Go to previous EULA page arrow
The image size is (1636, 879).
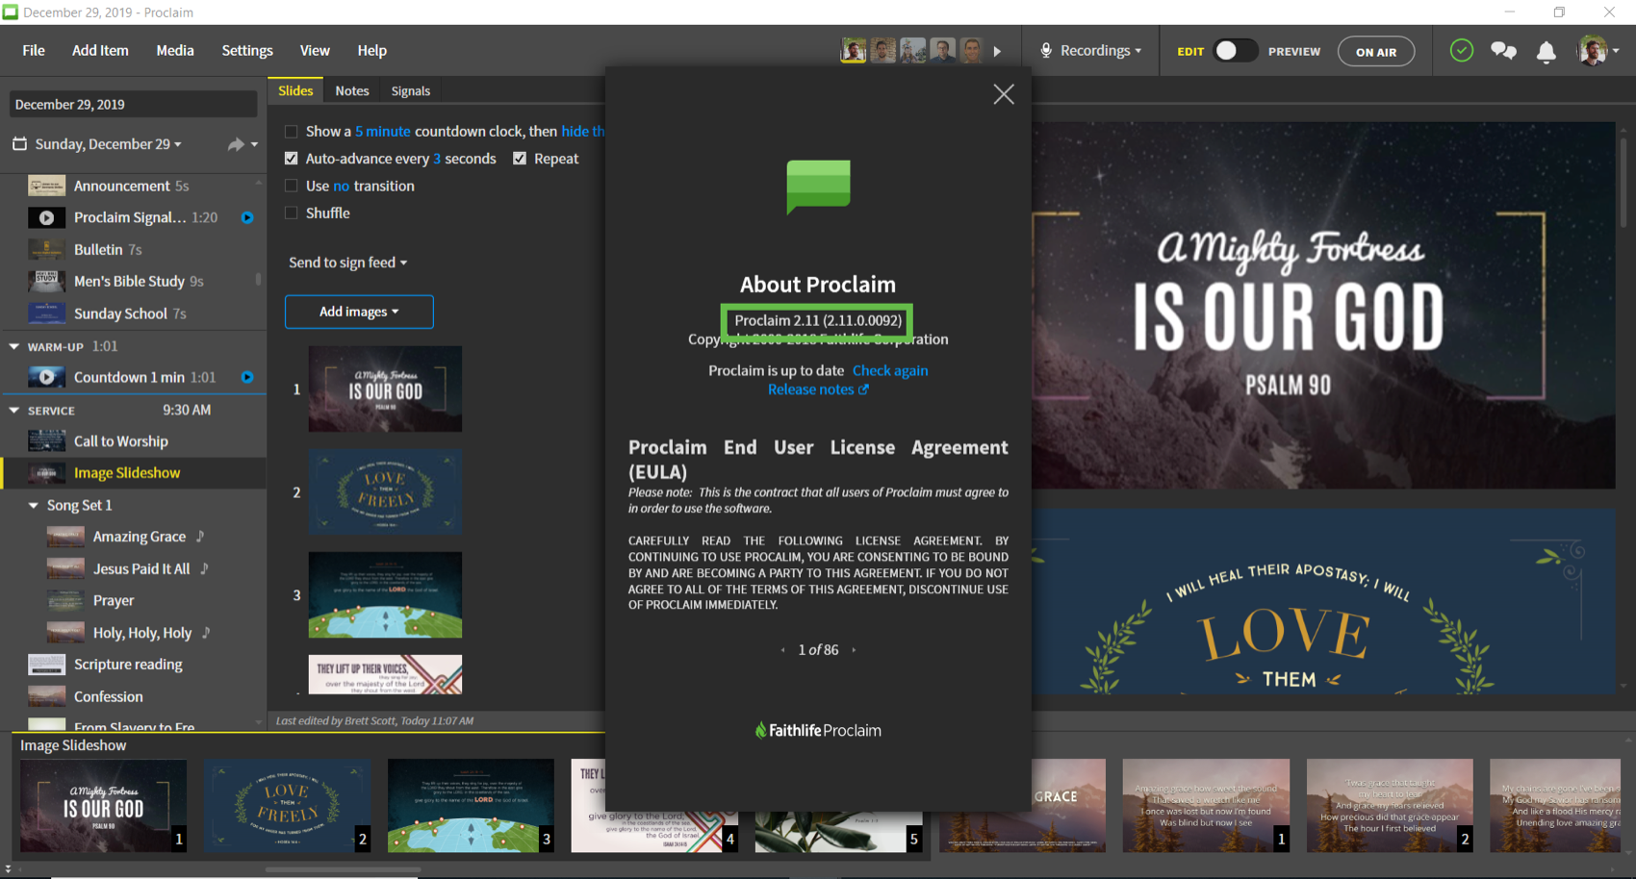pyautogui.click(x=782, y=650)
